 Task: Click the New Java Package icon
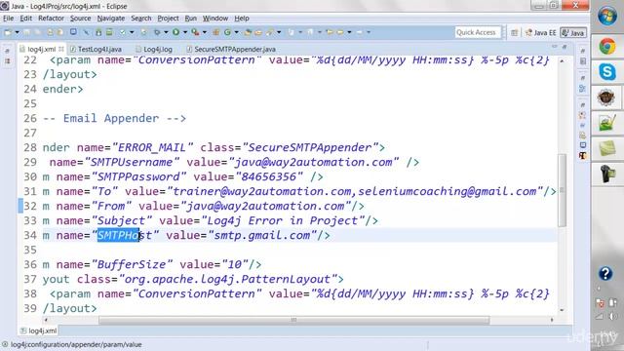coord(216,32)
